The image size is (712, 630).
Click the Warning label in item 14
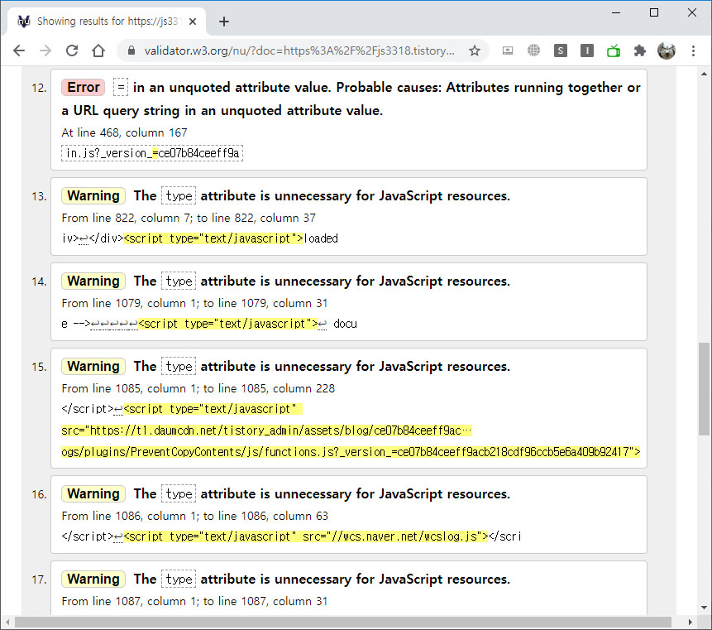tap(93, 281)
